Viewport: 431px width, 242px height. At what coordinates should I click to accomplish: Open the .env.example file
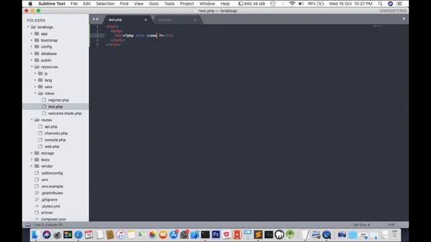[52, 186]
